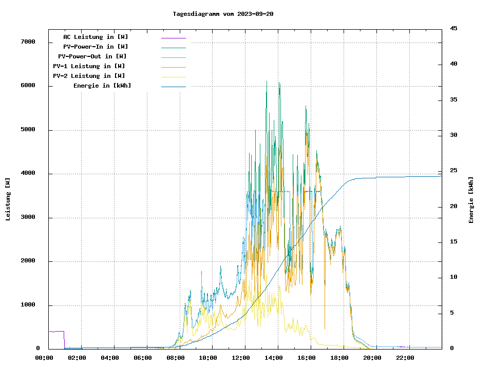Click the purple AC Leistung legend line
Screen dimensions: 493x369
173,38
